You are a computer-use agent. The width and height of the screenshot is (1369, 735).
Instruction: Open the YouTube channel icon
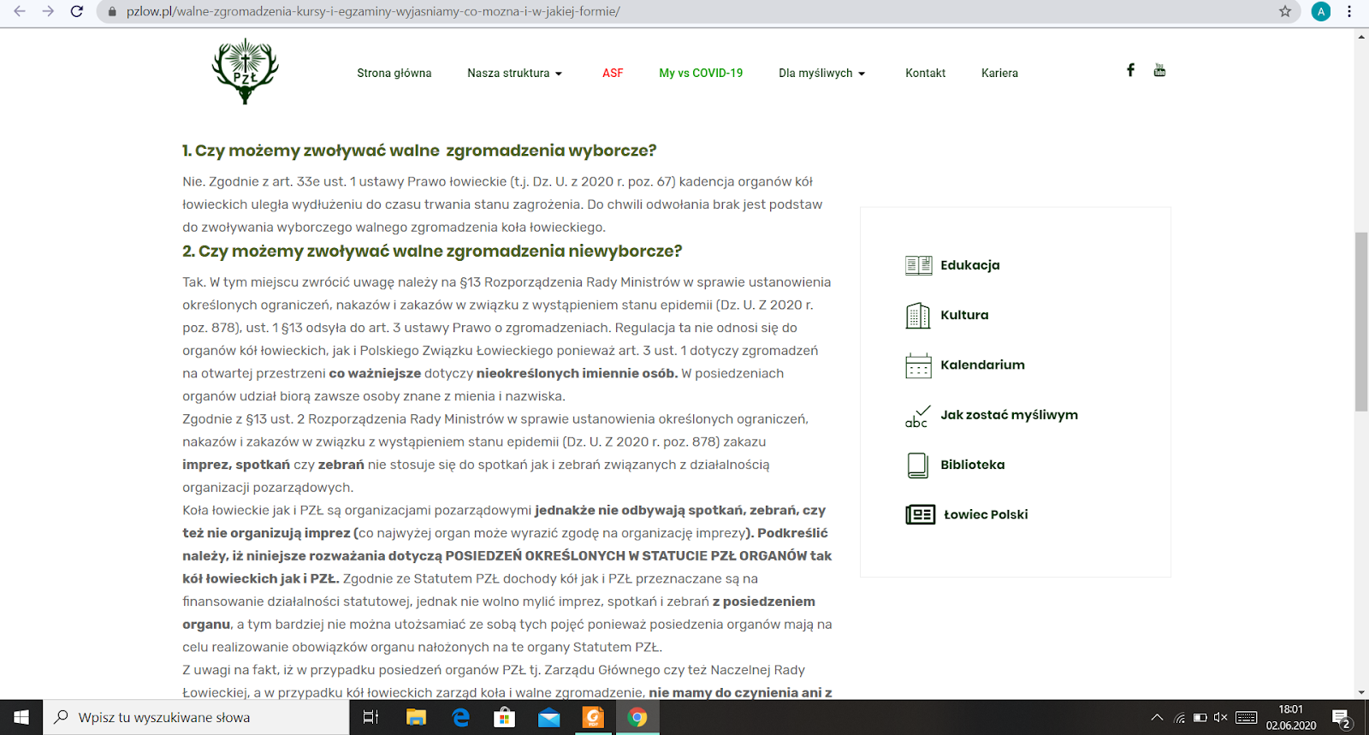pos(1159,70)
